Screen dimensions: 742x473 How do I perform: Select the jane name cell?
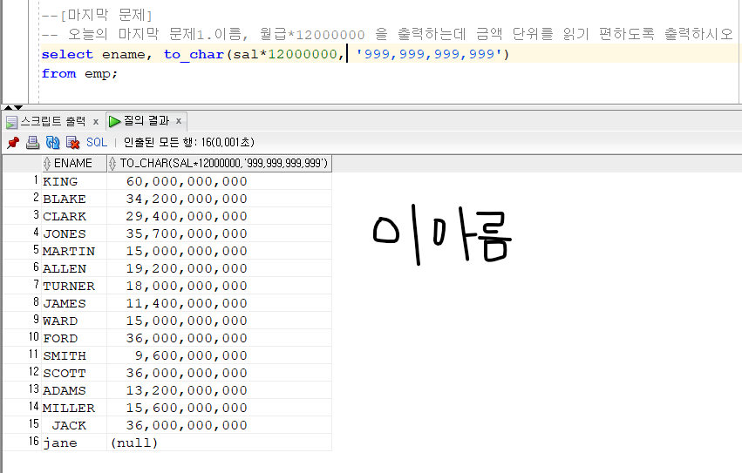pyautogui.click(x=74, y=443)
